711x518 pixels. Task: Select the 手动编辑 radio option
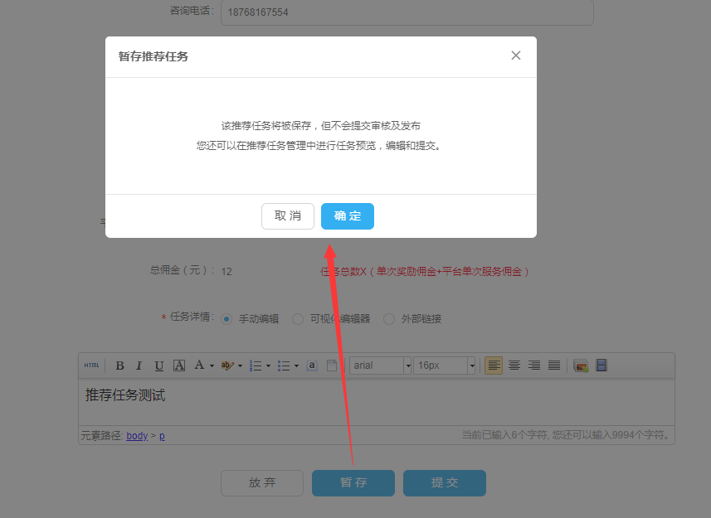(226, 319)
